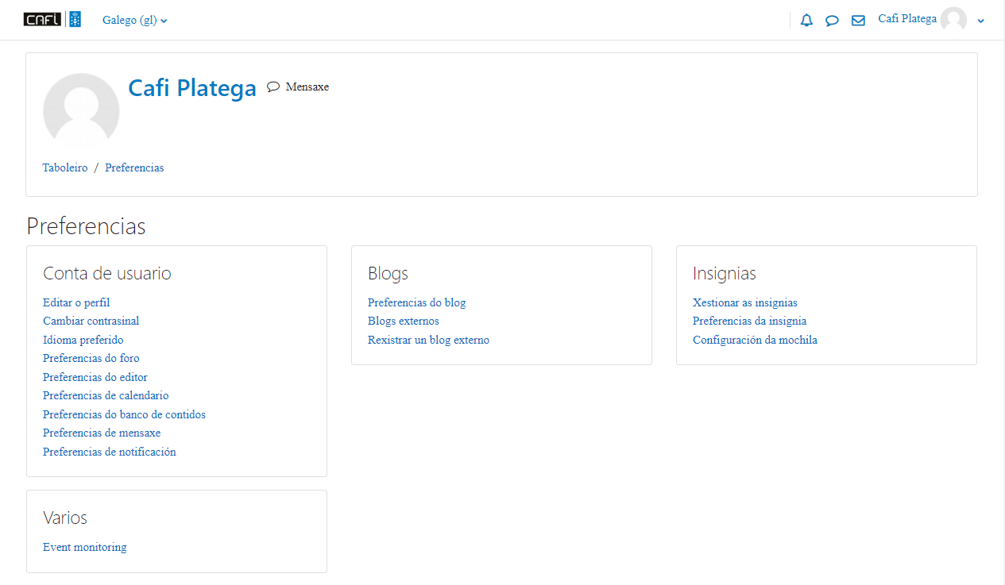Screen dimensions: 1005x585
Task: Click the Preferencias breadcrumb
Action: (x=134, y=168)
